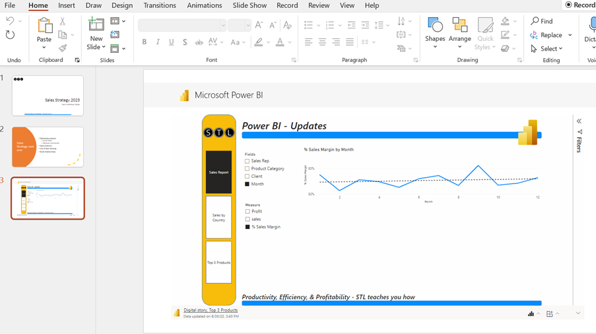Click the Top 3 Products navigation button
This screenshot has height=334, width=596.
click(218, 262)
